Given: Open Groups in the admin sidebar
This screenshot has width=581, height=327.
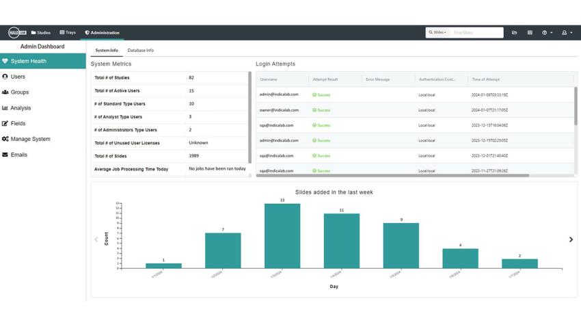Looking at the screenshot, I should [x=19, y=92].
